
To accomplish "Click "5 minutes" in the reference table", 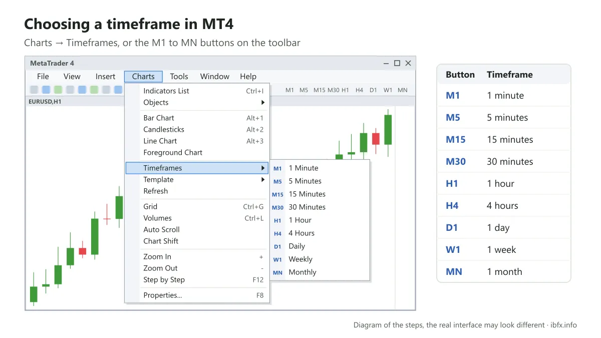I will click(x=507, y=118).
